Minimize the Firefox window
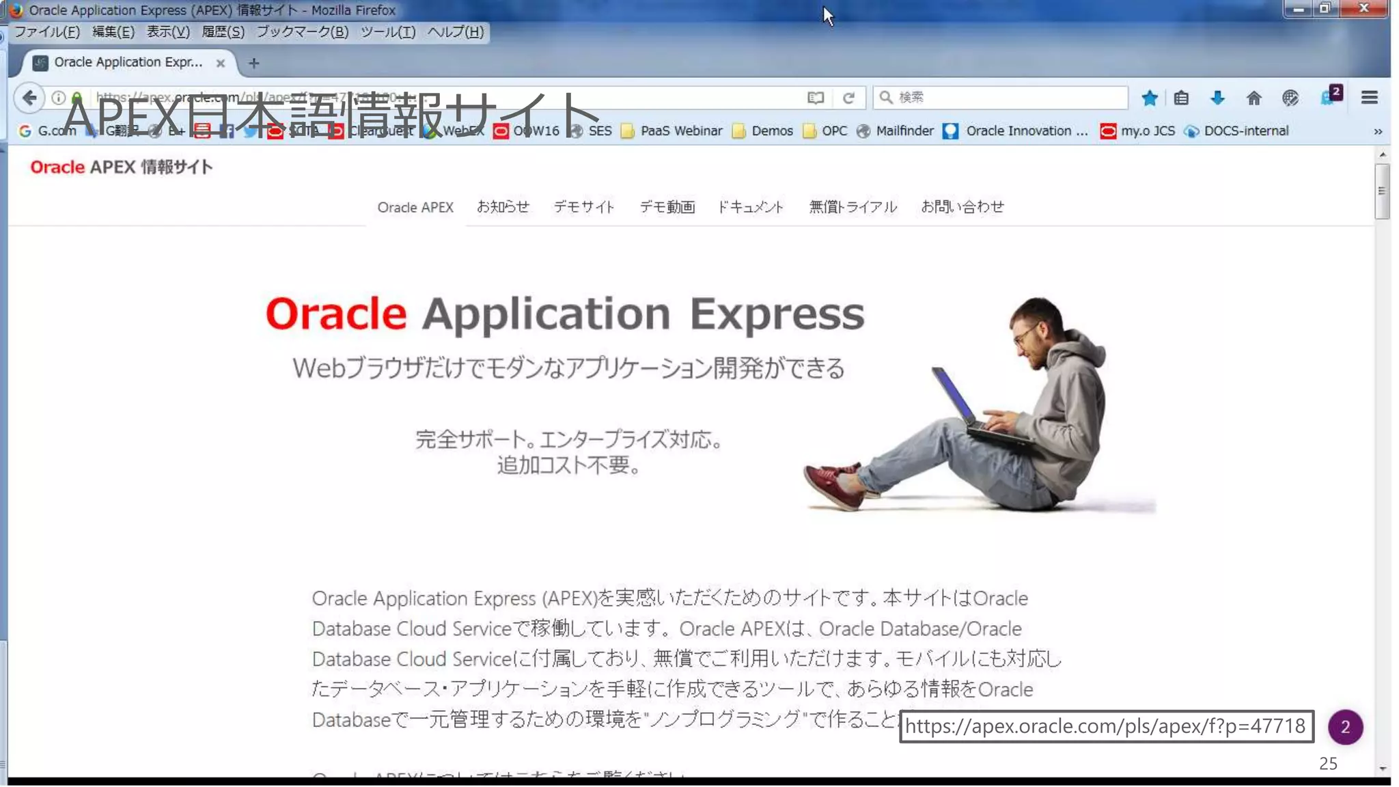The height and width of the screenshot is (787, 1399). click(x=1299, y=9)
